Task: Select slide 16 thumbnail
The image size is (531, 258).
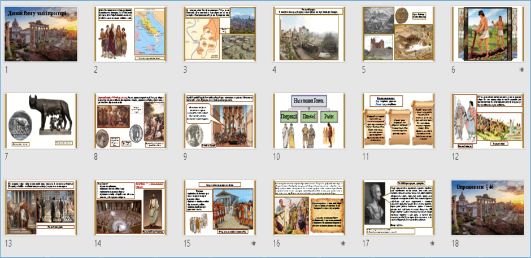Action: coord(309,208)
